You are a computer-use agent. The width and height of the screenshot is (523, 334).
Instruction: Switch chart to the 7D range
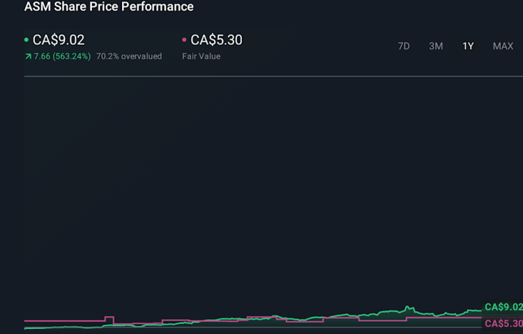coord(404,46)
